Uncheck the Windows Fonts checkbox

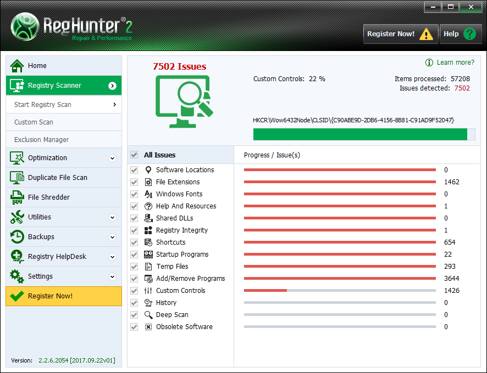coord(134,194)
